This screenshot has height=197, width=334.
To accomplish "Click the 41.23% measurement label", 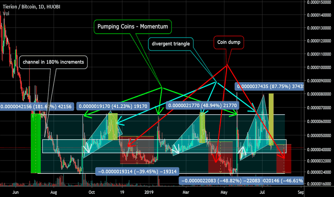I will coord(113,106).
